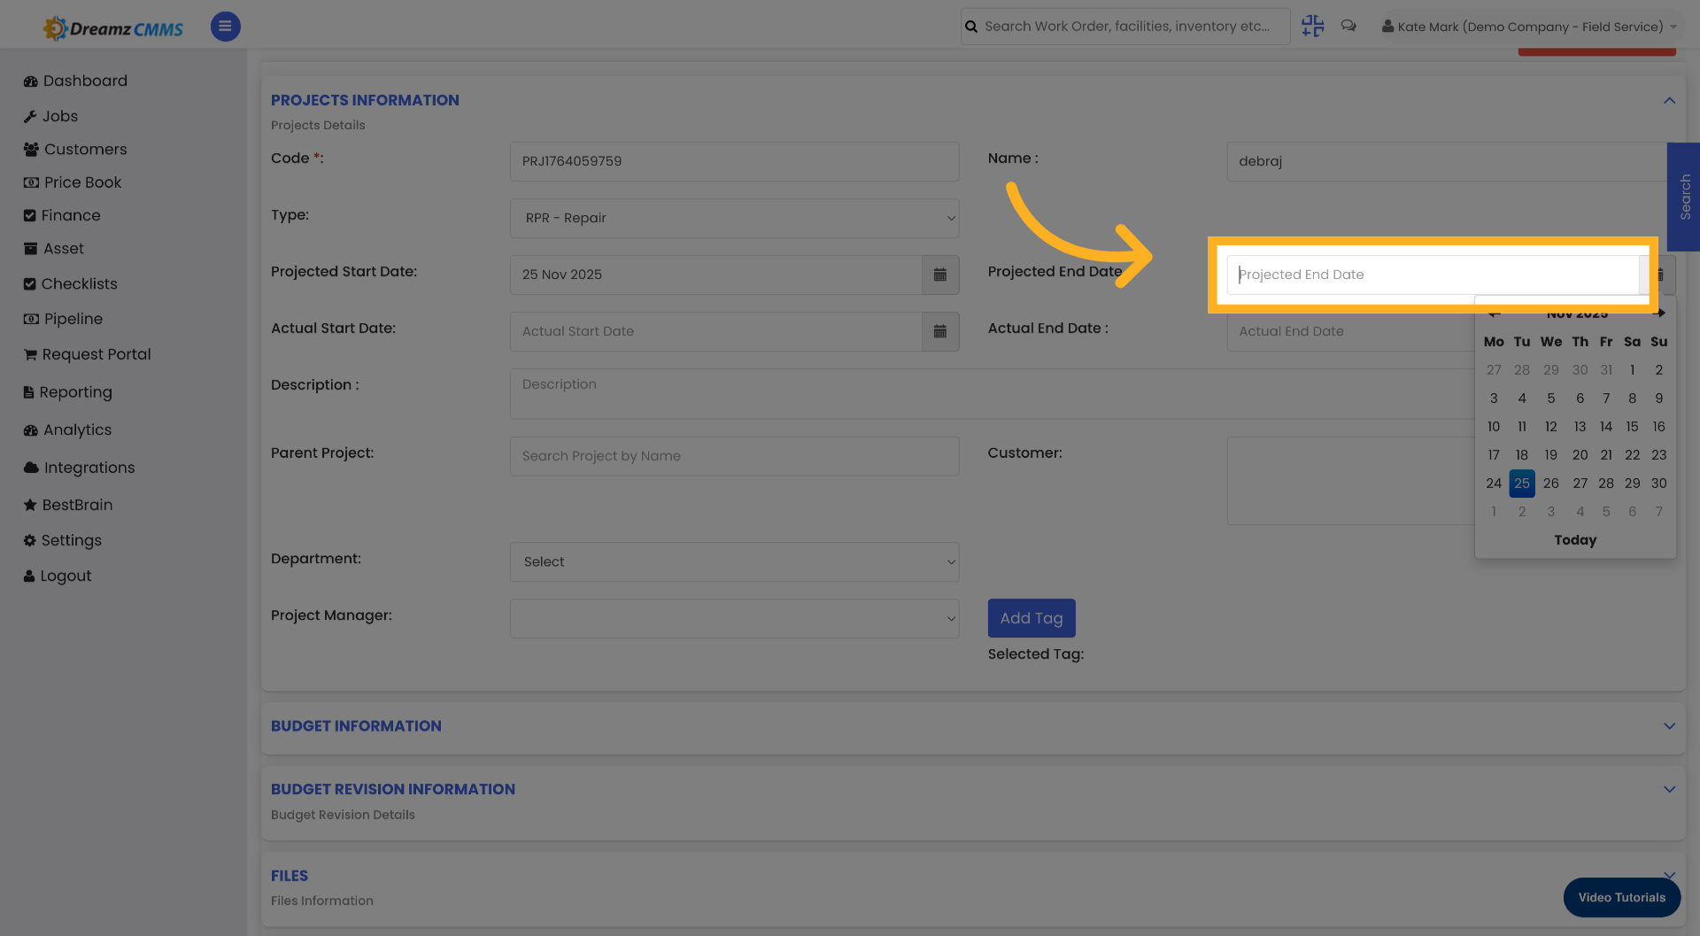Open the chat messages icon
The image size is (1700, 936).
coord(1348,27)
